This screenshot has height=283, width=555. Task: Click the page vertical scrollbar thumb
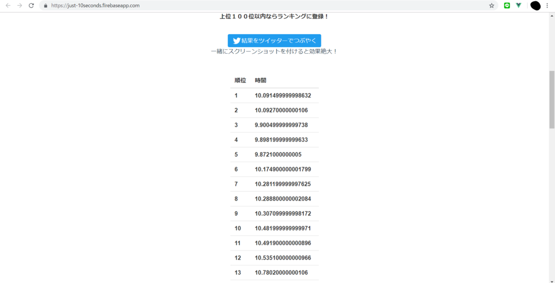(x=552, y=99)
